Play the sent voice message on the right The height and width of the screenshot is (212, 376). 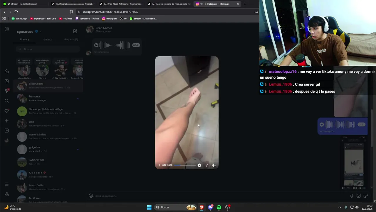click(322, 125)
